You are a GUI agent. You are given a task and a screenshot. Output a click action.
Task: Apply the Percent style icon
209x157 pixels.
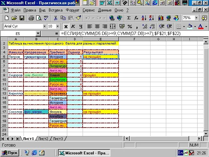click(130, 26)
